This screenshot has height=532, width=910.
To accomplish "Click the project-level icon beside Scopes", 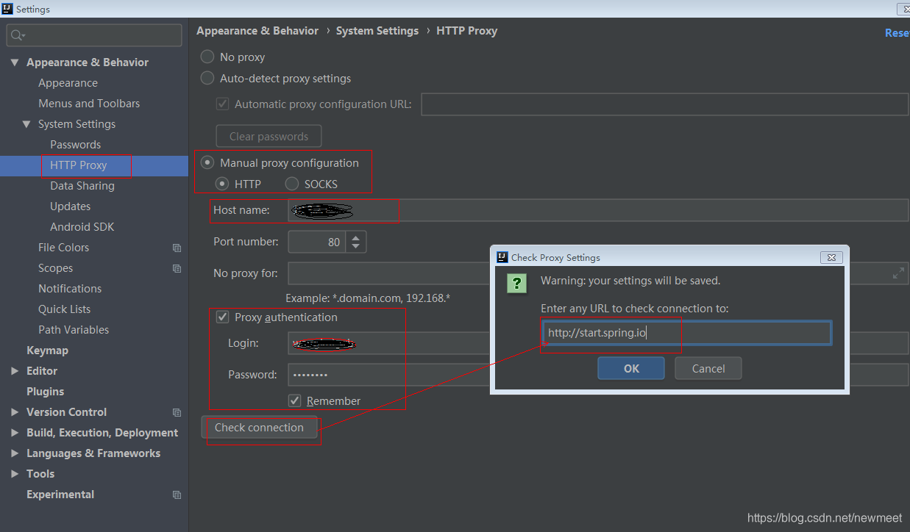I will pyautogui.click(x=177, y=268).
